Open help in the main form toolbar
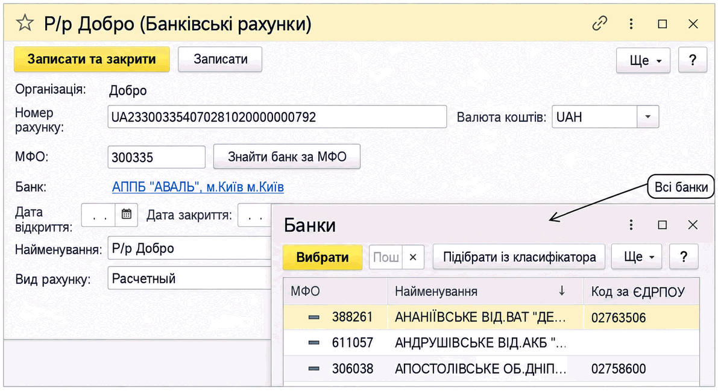Screen dimensions: 718x391 click(692, 60)
